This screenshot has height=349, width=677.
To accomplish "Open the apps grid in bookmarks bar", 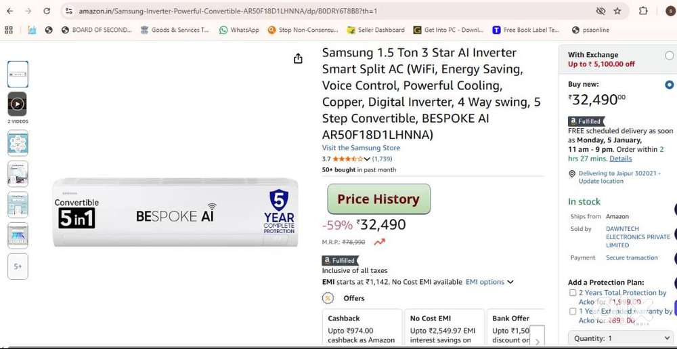I will pos(9,30).
